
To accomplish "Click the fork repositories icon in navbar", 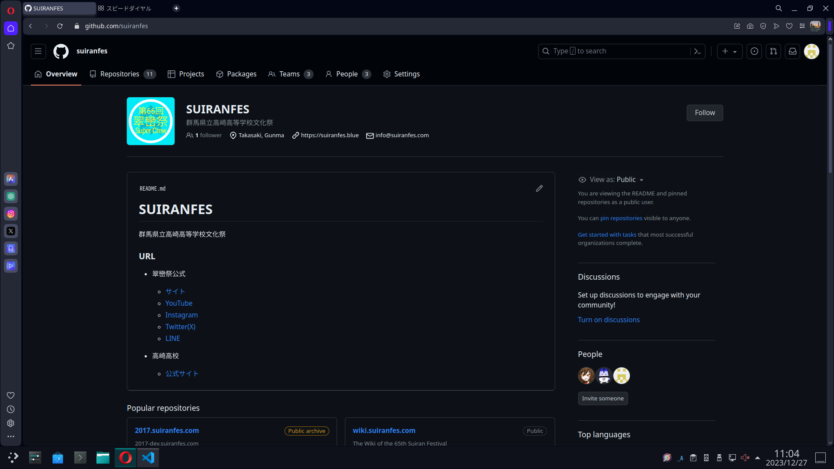I will tap(773, 52).
